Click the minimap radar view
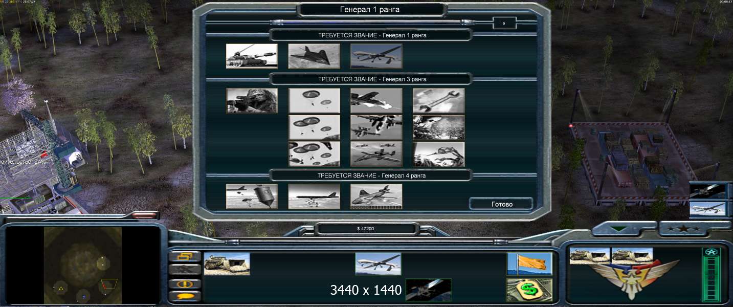 [x=83, y=265]
